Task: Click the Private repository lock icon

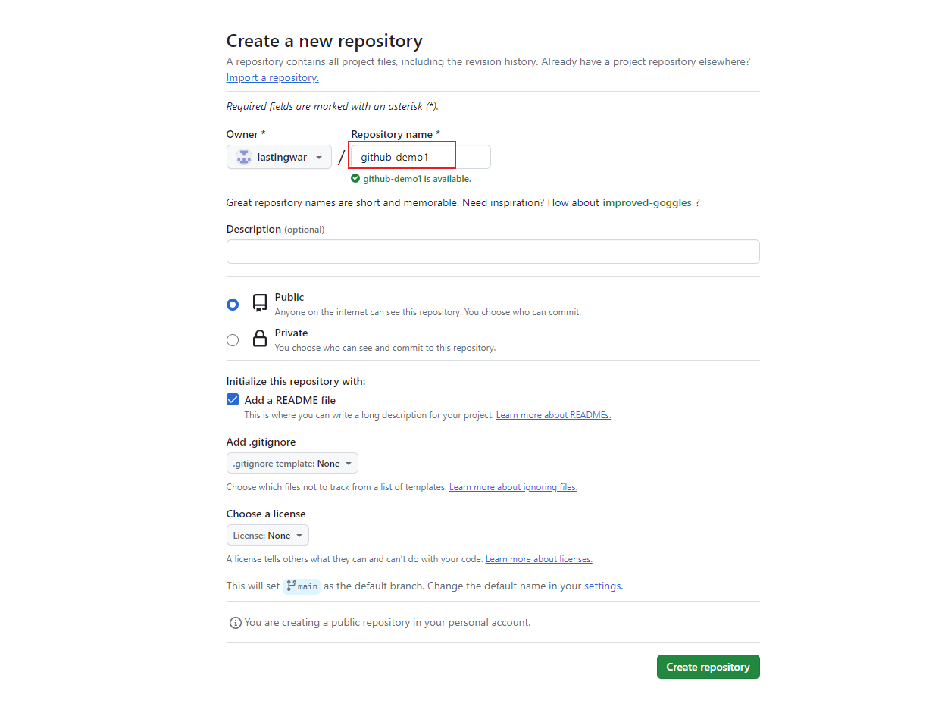Action: pos(260,339)
